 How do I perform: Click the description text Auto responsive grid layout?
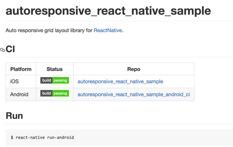pos(37,31)
